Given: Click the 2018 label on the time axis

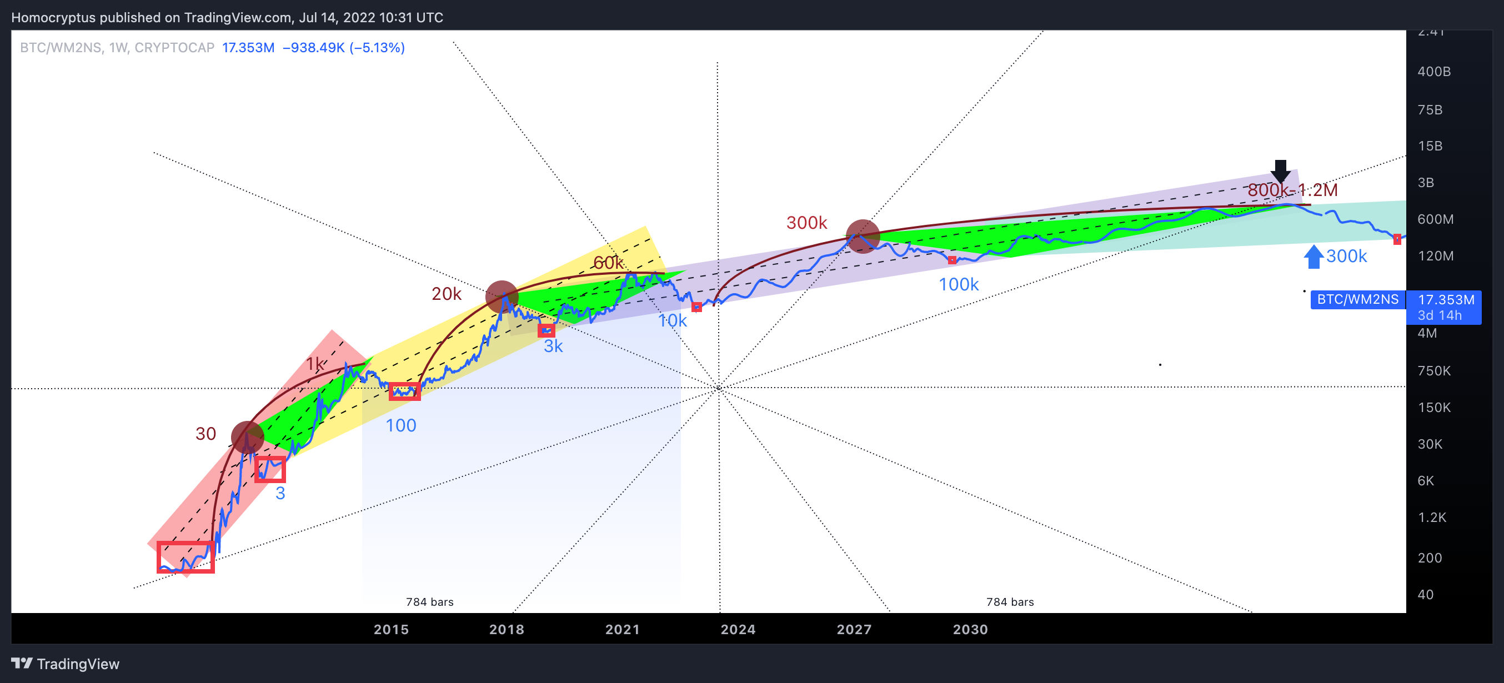Looking at the screenshot, I should 507,629.
